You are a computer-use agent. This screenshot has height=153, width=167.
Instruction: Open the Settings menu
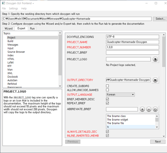(x=13, y=8)
